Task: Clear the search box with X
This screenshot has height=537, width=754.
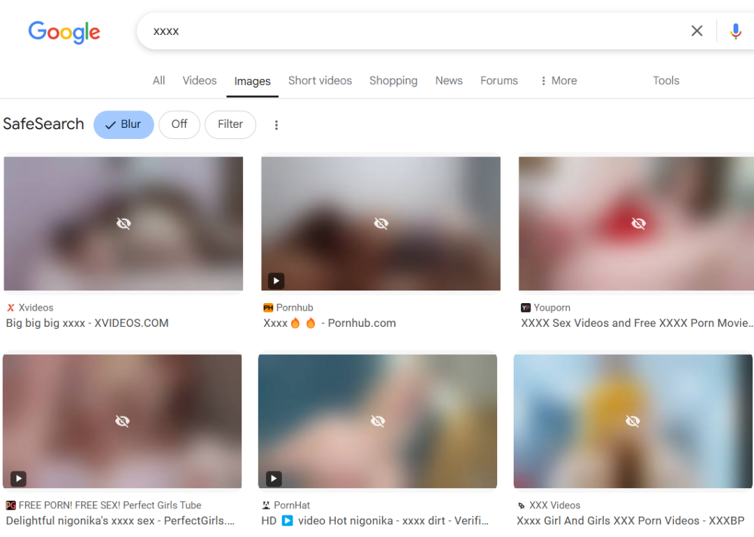Action: [x=696, y=31]
